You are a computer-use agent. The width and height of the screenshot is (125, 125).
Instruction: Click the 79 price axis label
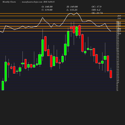[117, 90]
